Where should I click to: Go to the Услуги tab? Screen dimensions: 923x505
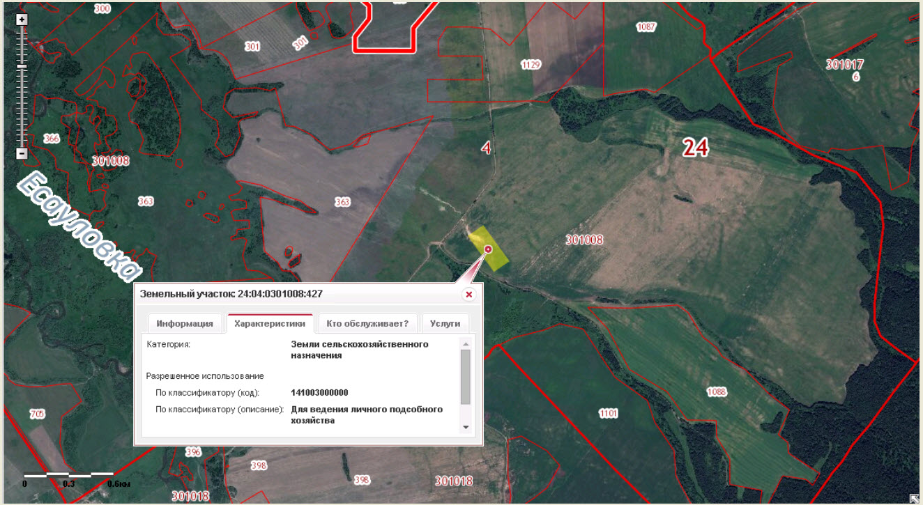pos(445,324)
